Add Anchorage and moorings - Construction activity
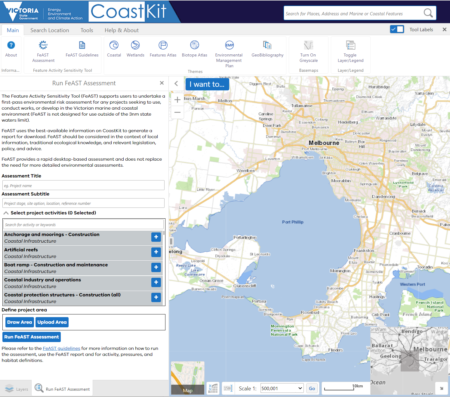Screen dimensions: 450x397 coord(156,237)
